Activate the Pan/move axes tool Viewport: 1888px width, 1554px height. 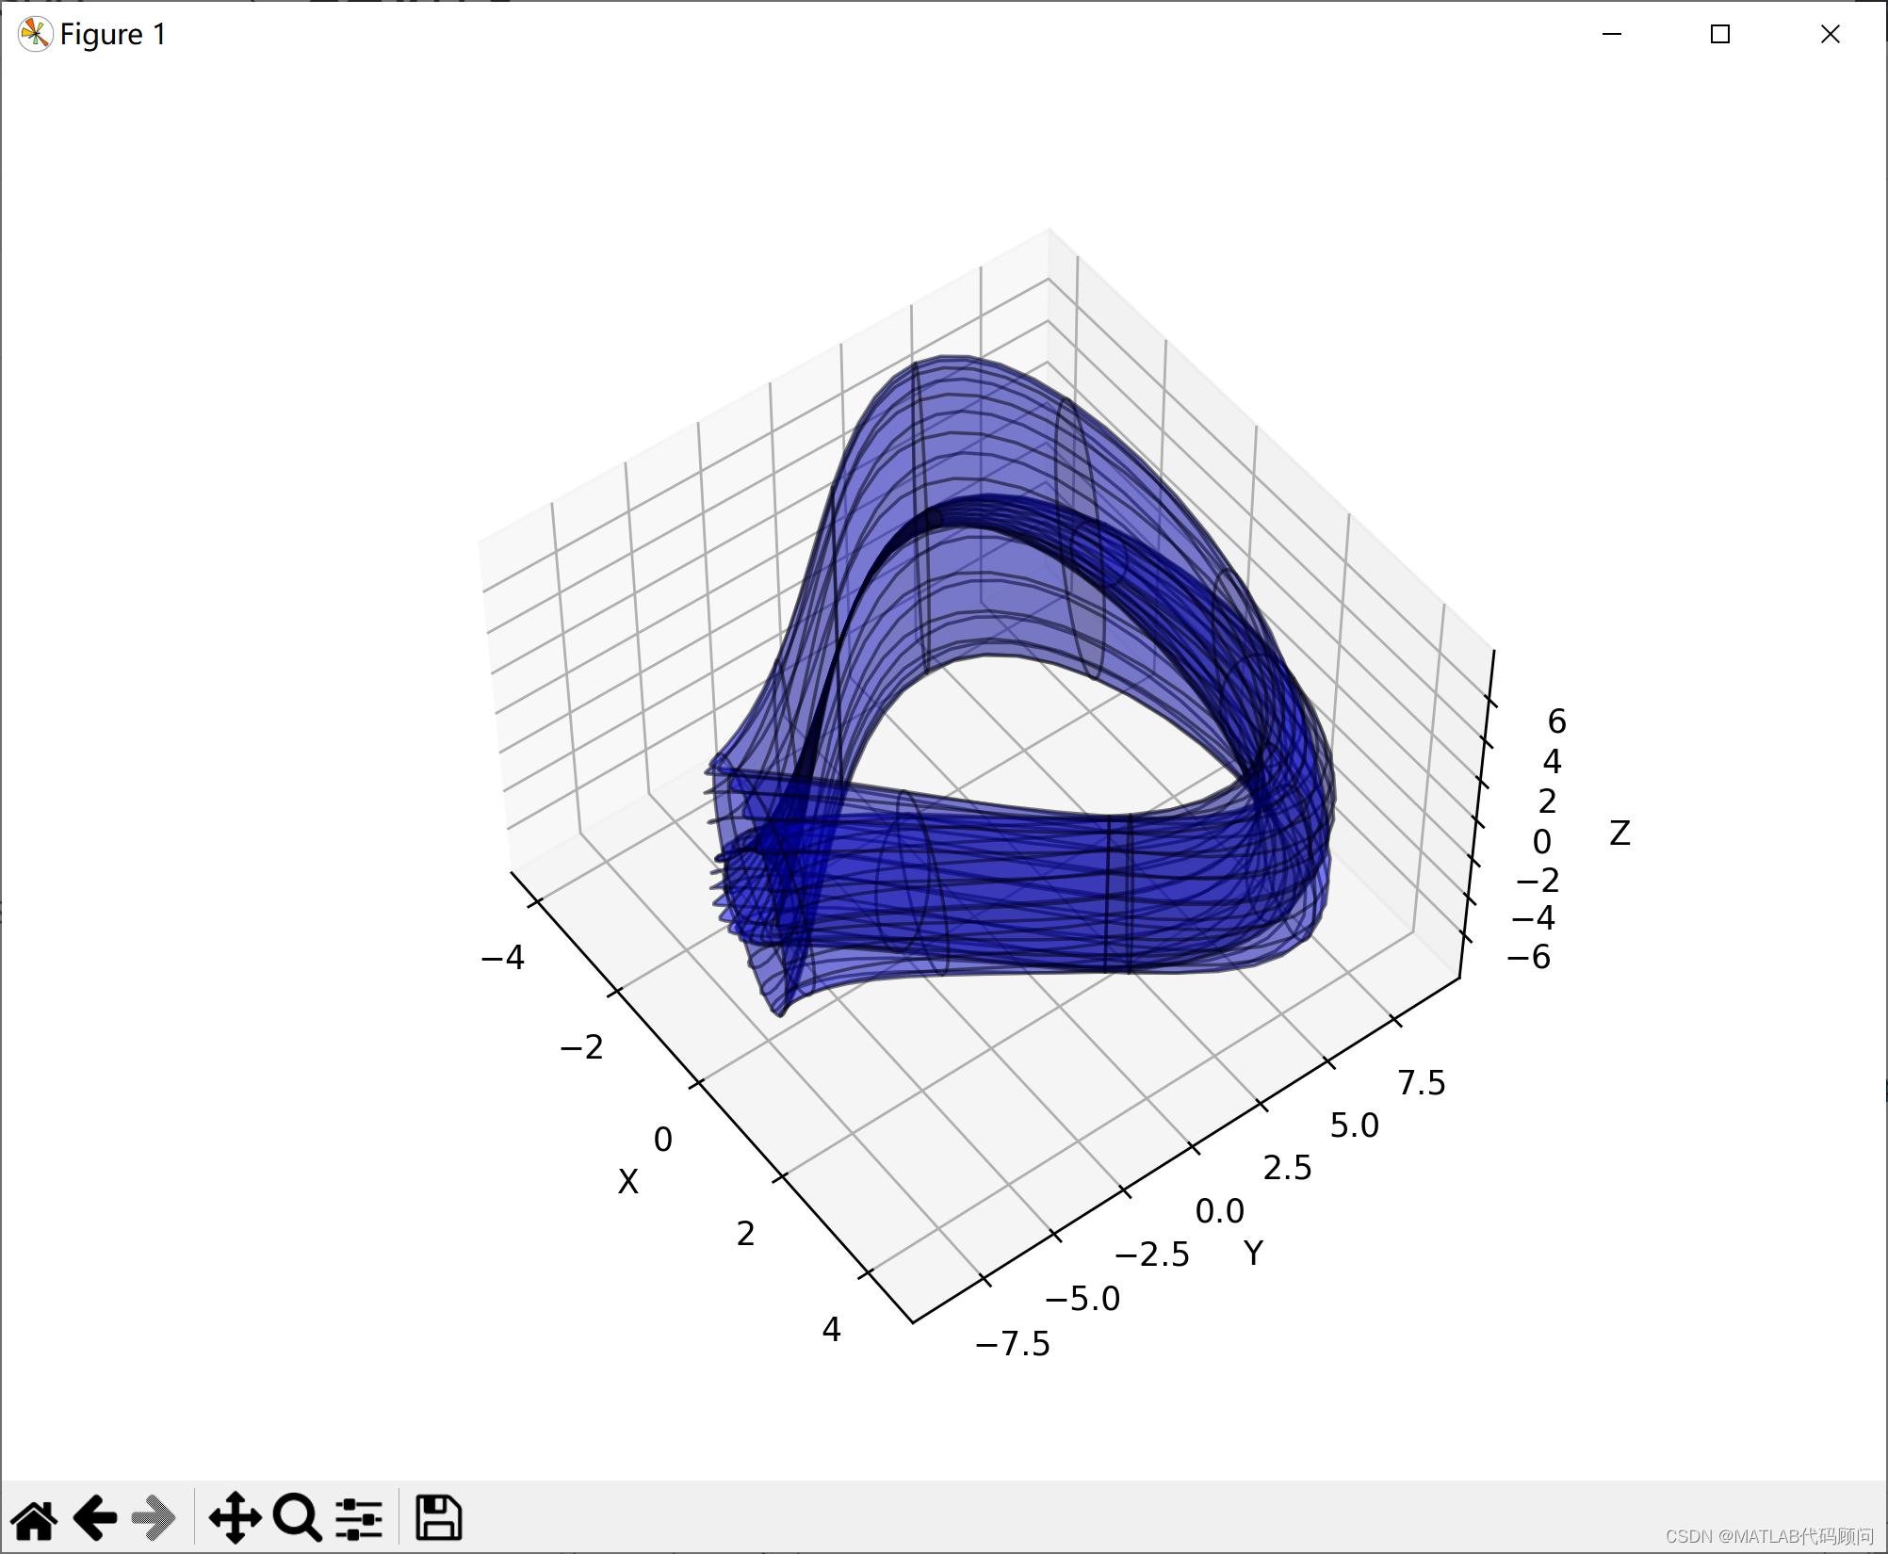[x=235, y=1517]
